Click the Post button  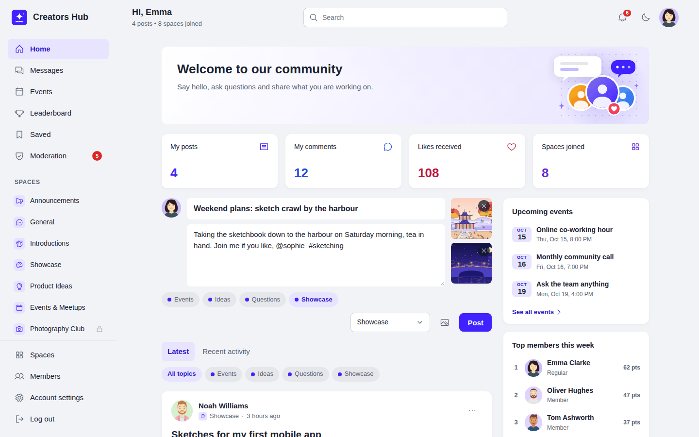click(x=475, y=322)
